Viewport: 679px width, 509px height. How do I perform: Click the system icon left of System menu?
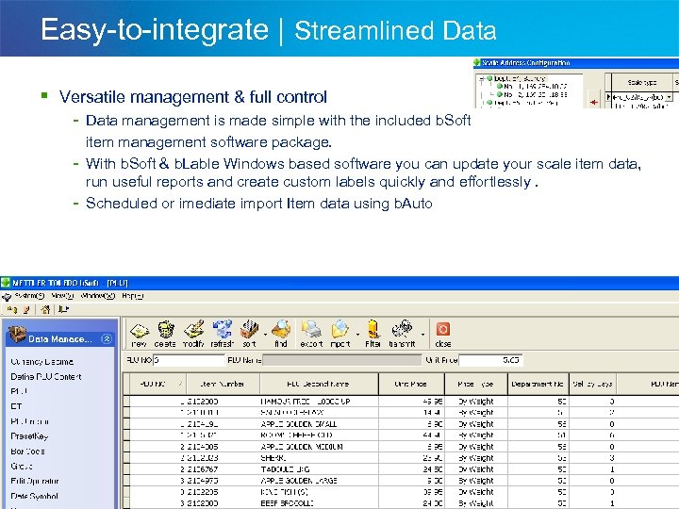[x=7, y=297]
